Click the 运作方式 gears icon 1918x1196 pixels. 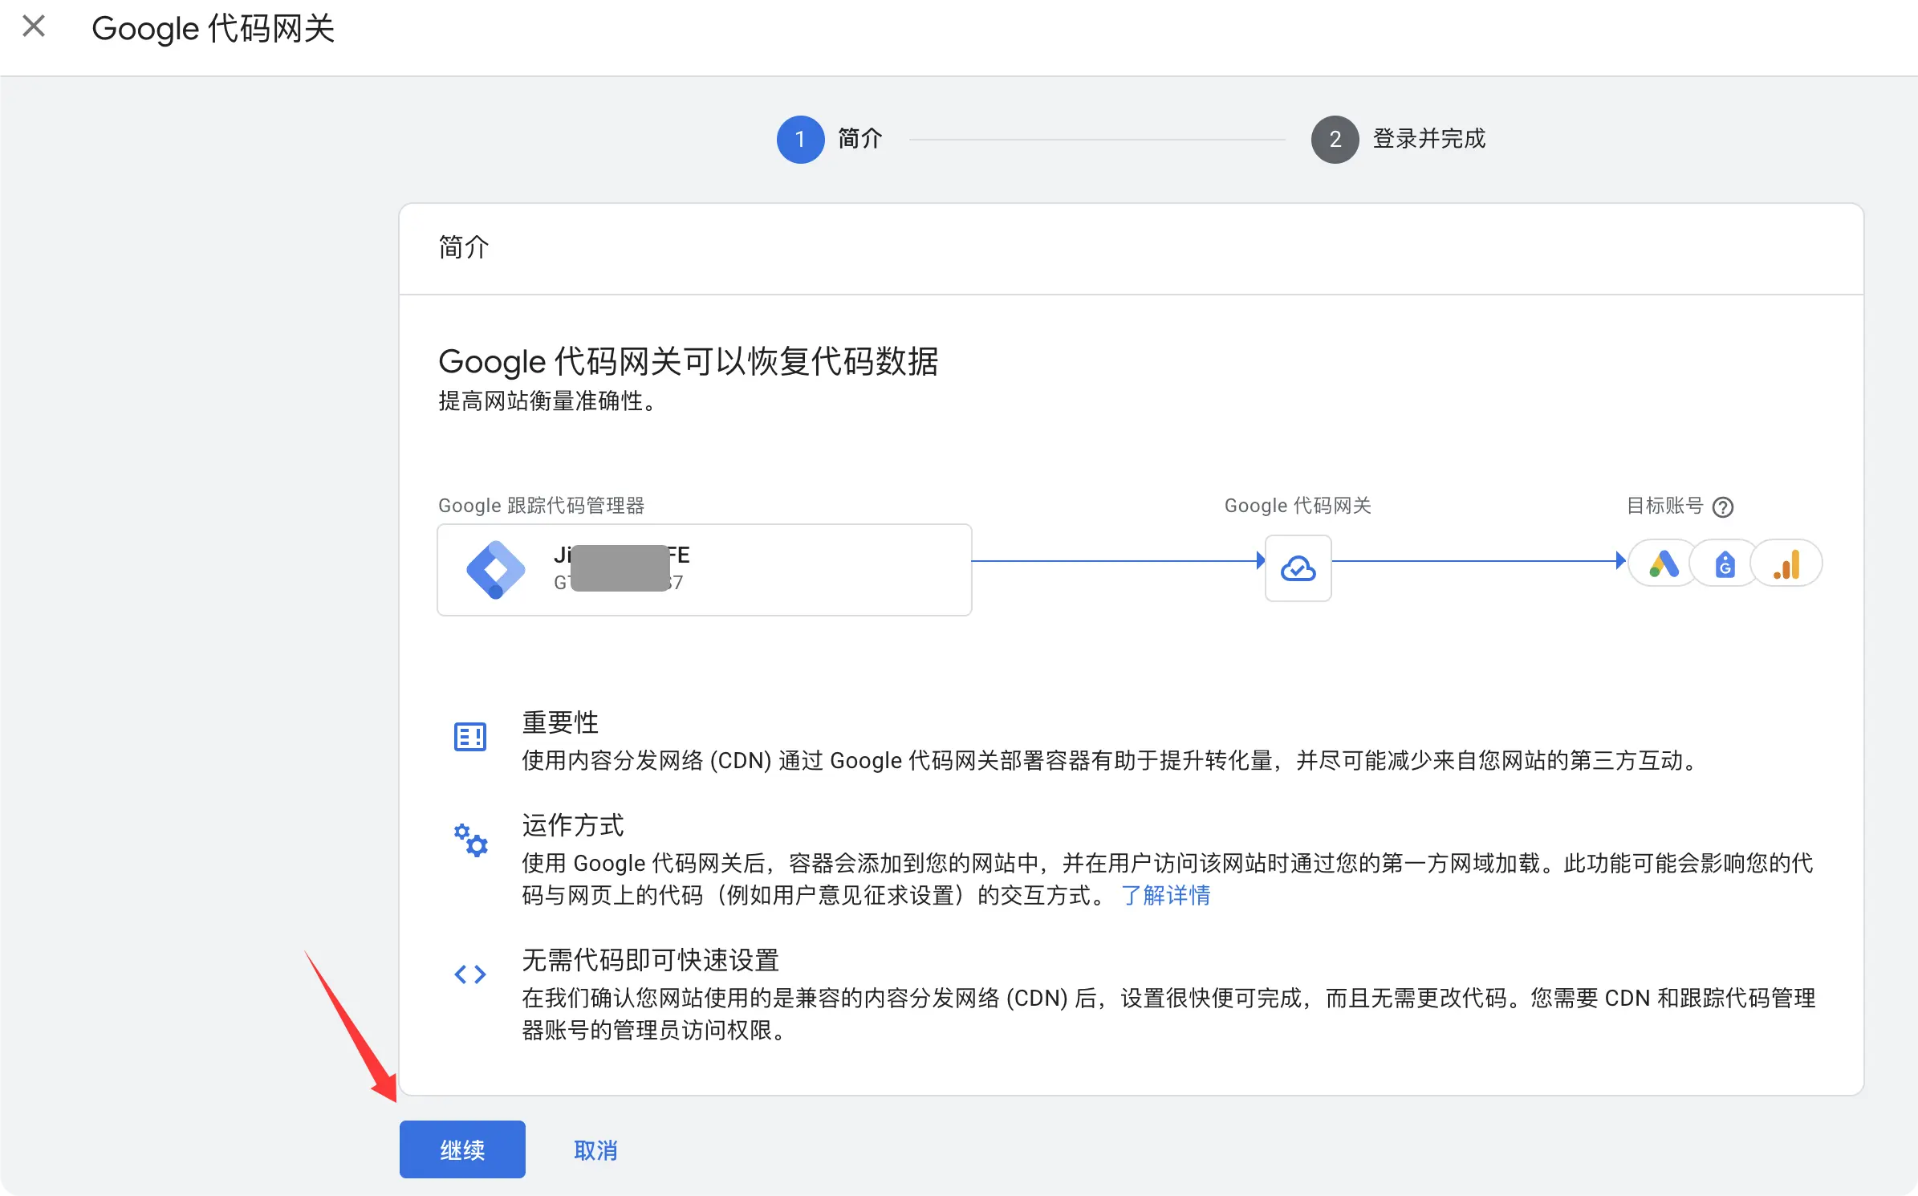click(x=471, y=840)
